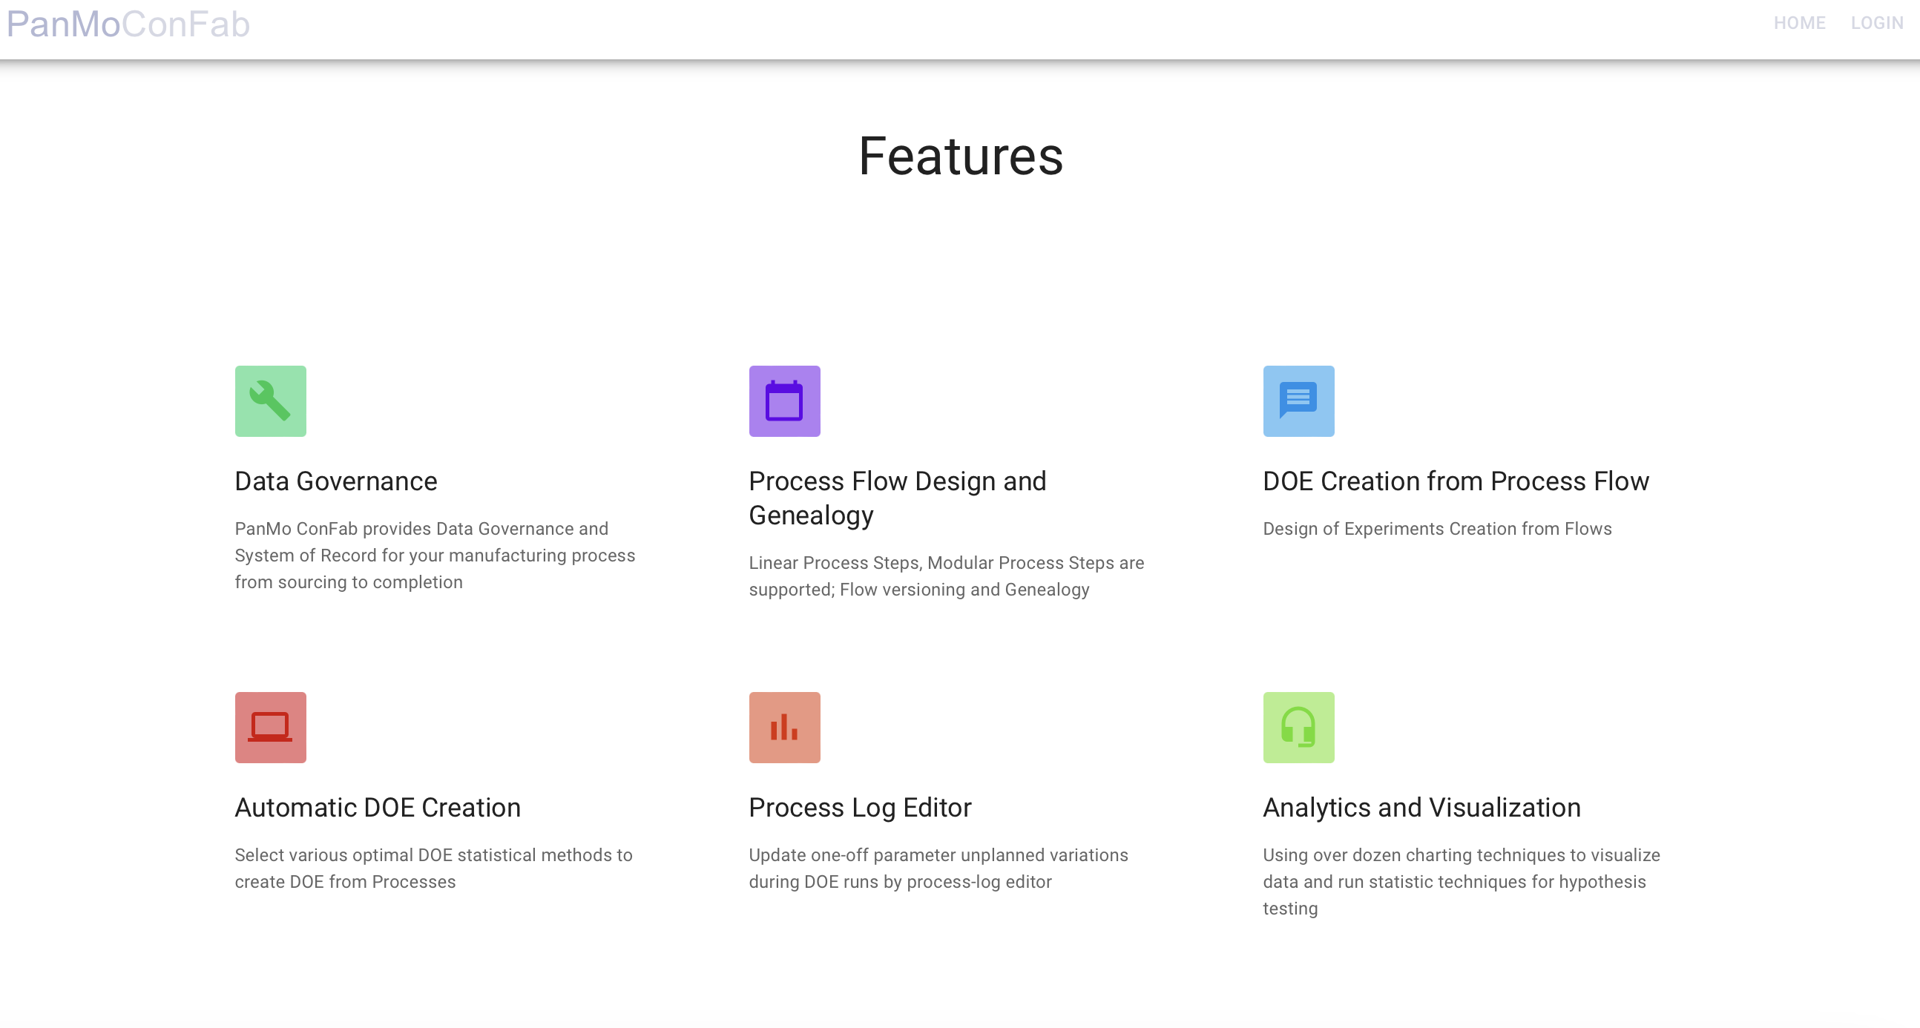Click the Automatic DOE Creation title
Image resolution: width=1920 pixels, height=1028 pixels.
coord(378,808)
